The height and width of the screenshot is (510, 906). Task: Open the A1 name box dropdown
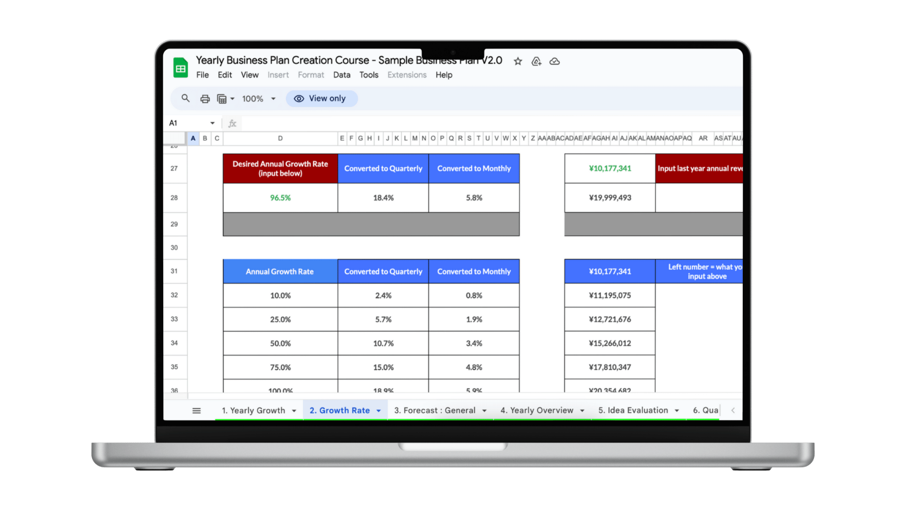[212, 123]
